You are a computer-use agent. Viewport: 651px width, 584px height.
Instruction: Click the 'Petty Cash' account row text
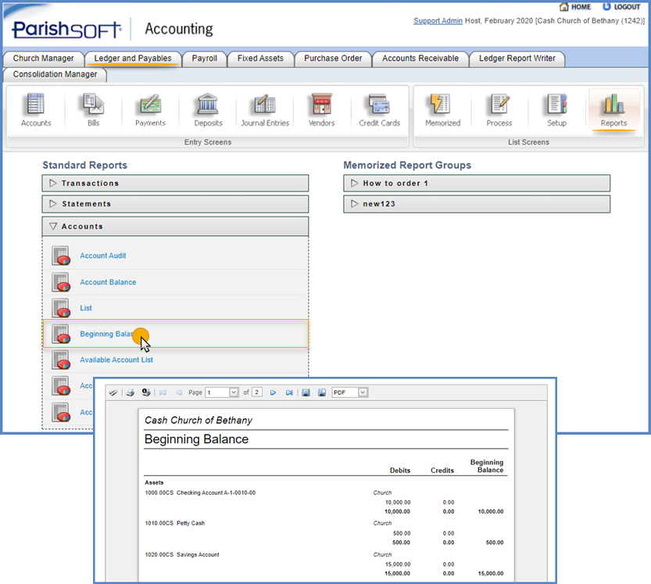point(191,523)
